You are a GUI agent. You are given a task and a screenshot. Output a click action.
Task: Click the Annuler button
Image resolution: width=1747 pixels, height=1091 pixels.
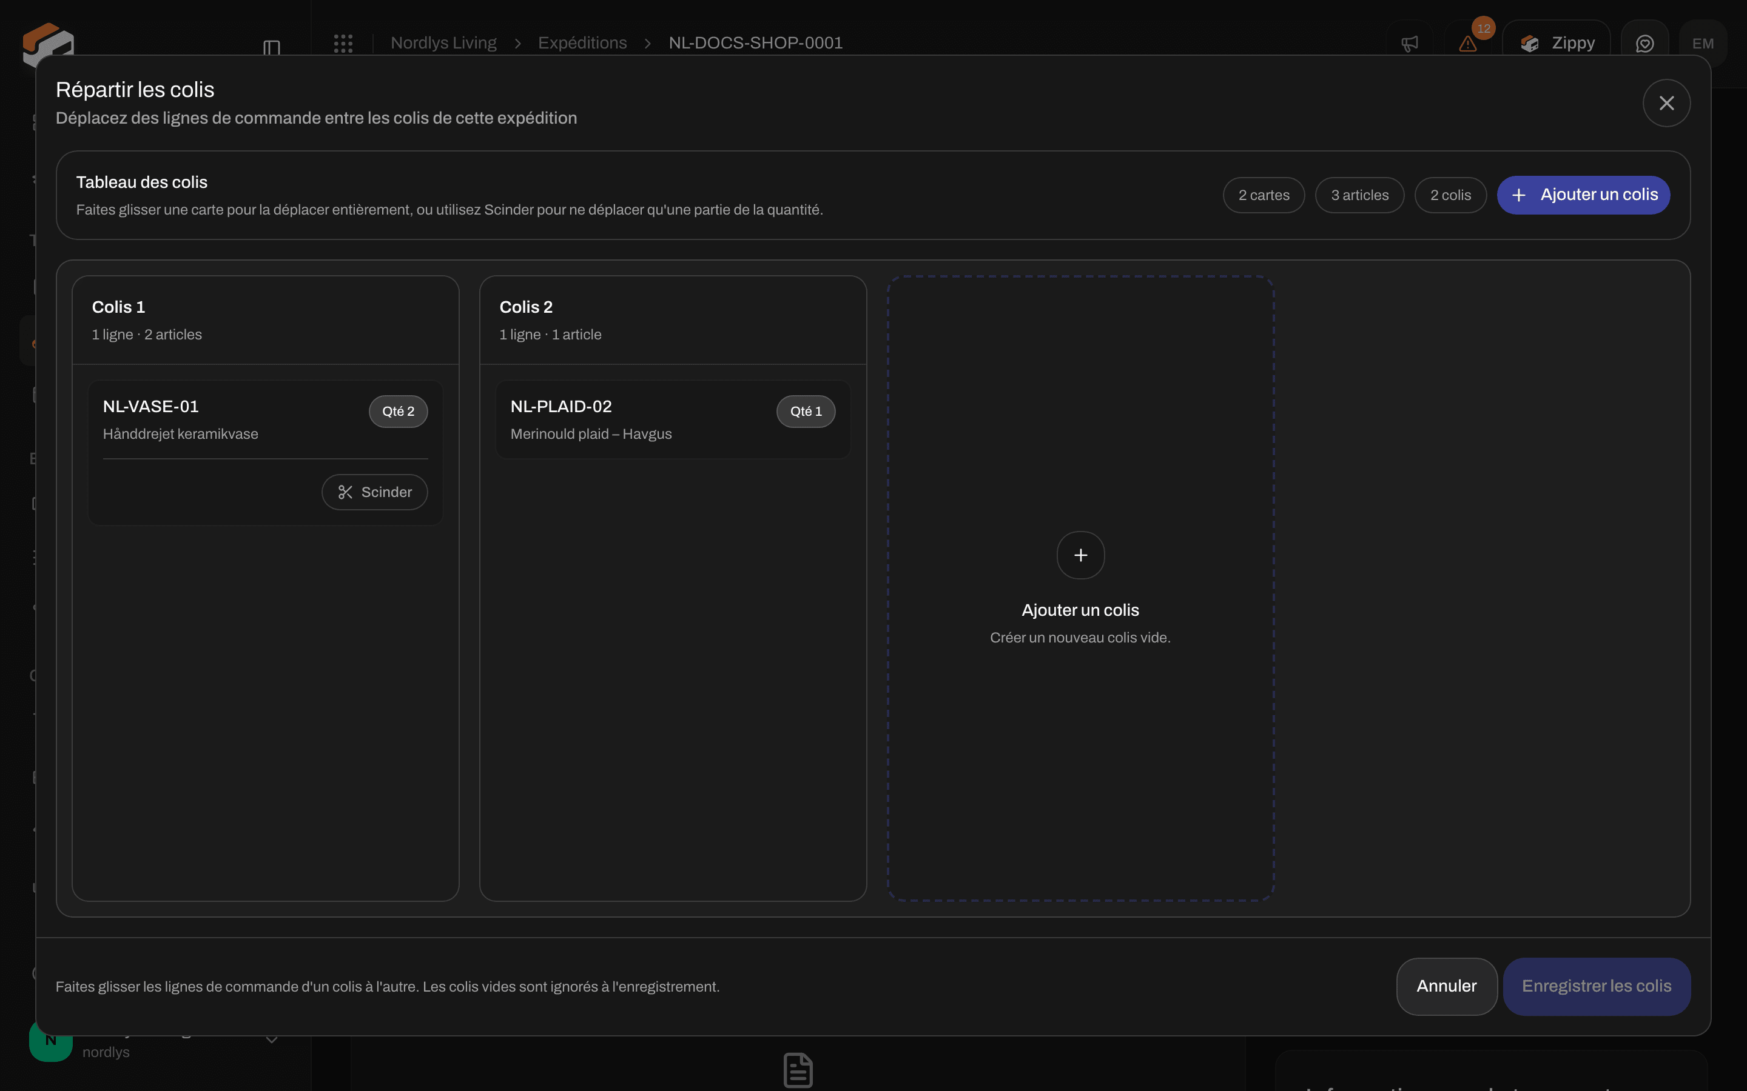click(x=1447, y=986)
